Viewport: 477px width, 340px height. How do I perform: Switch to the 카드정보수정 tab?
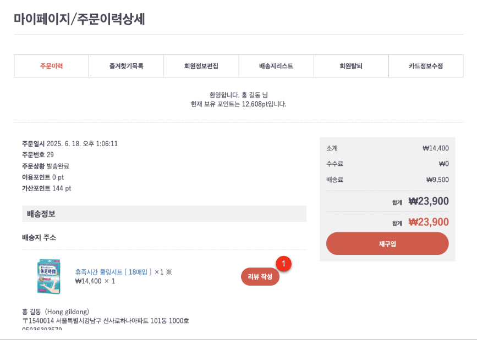[x=425, y=66]
